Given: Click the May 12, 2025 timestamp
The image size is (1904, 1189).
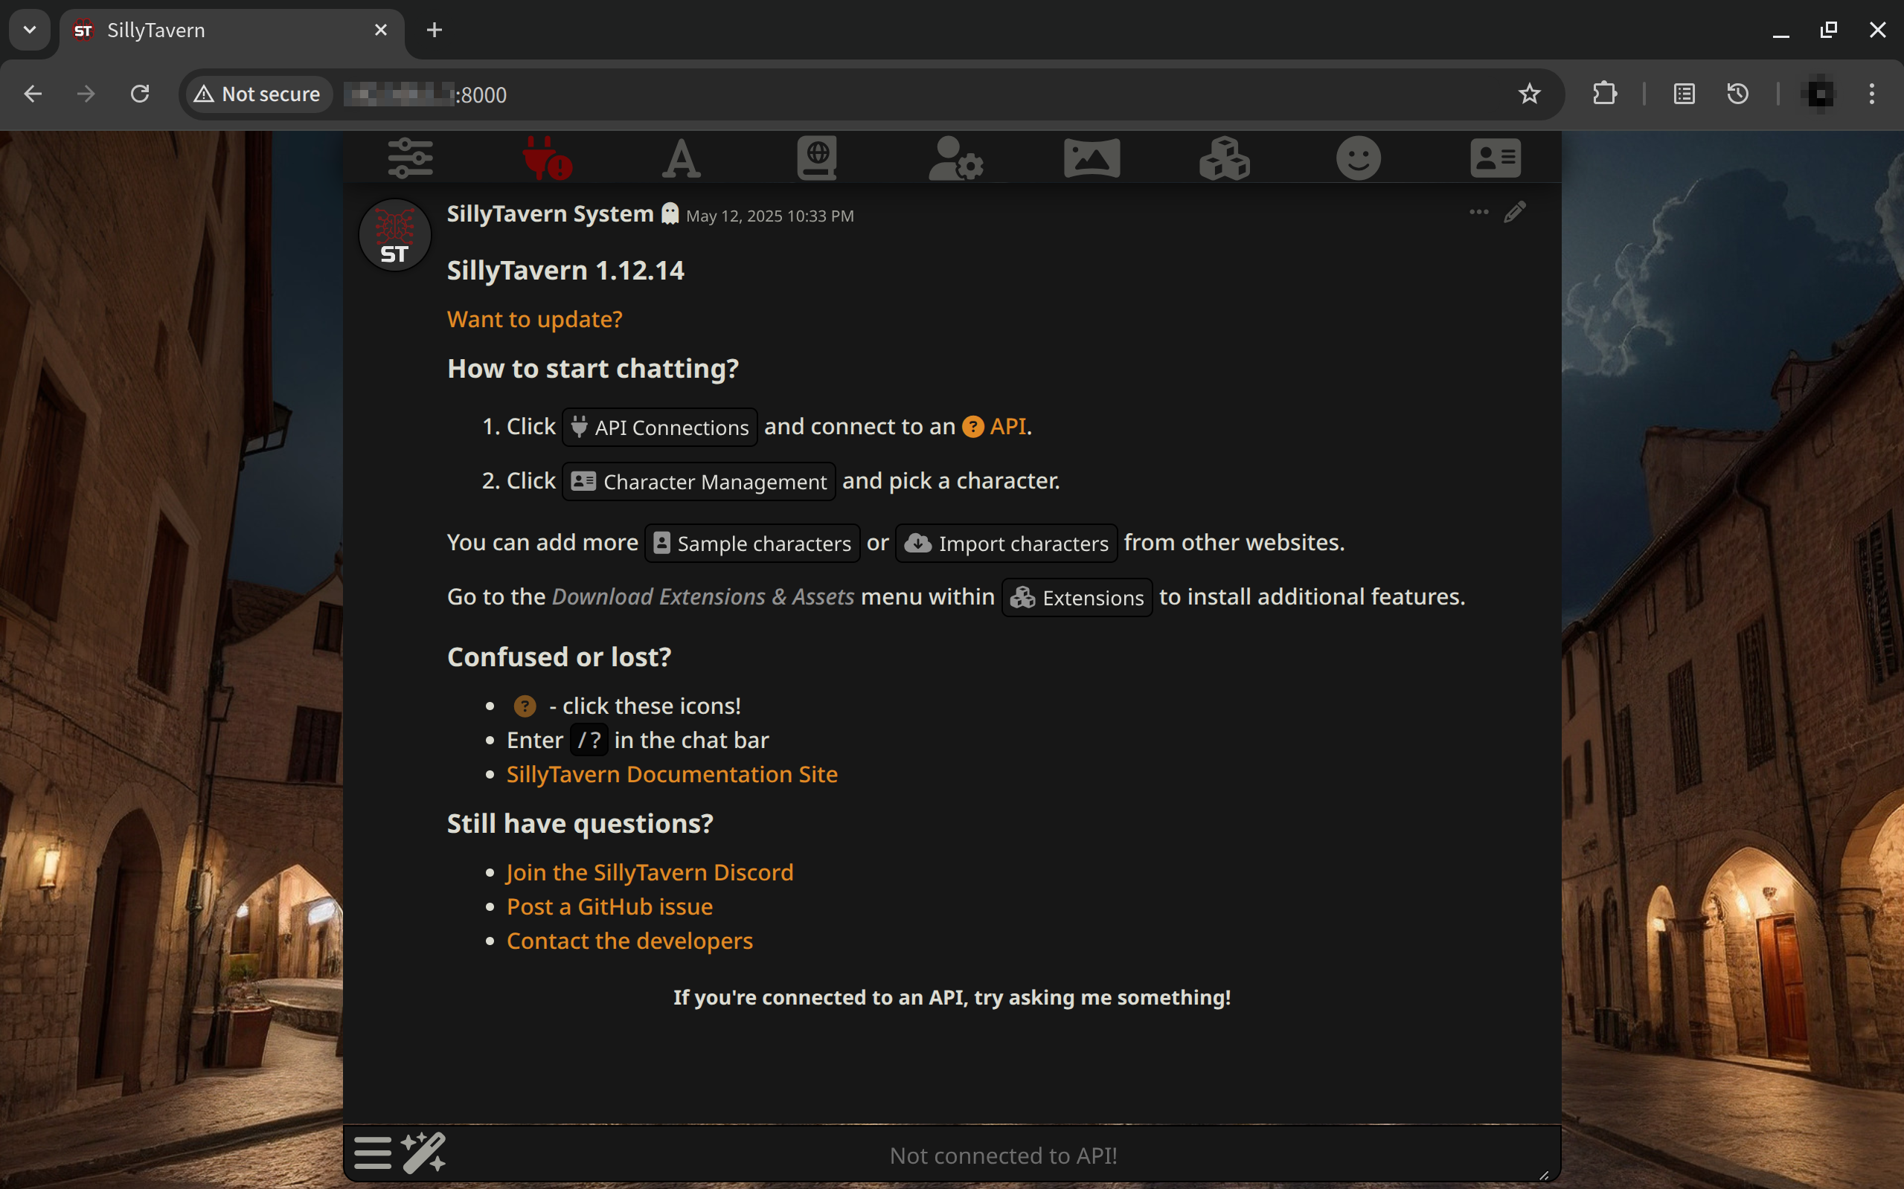Looking at the screenshot, I should [769, 216].
